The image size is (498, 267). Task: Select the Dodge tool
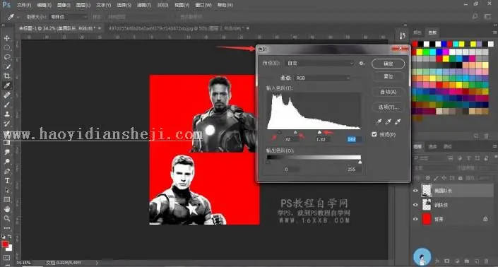(6, 161)
